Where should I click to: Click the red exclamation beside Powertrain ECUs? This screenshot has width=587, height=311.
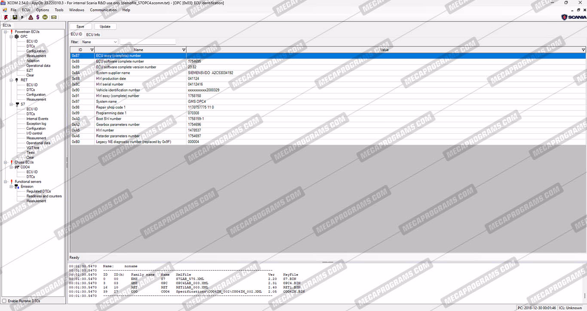pyautogui.click(x=12, y=32)
